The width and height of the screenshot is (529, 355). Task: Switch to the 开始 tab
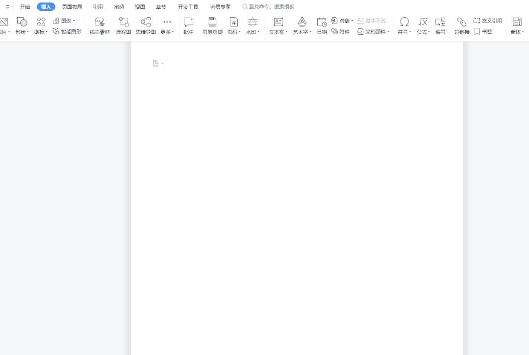[x=25, y=7]
